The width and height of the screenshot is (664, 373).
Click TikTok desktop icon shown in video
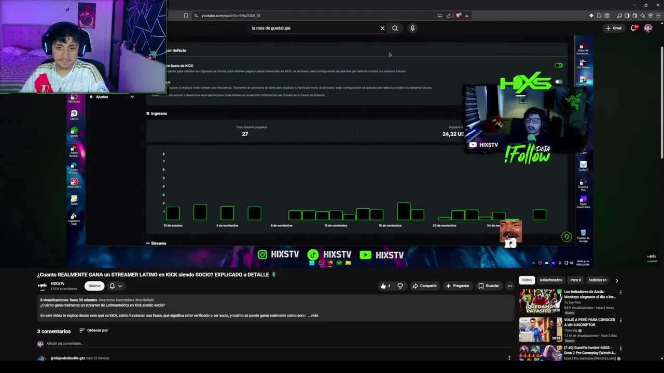pos(74,200)
